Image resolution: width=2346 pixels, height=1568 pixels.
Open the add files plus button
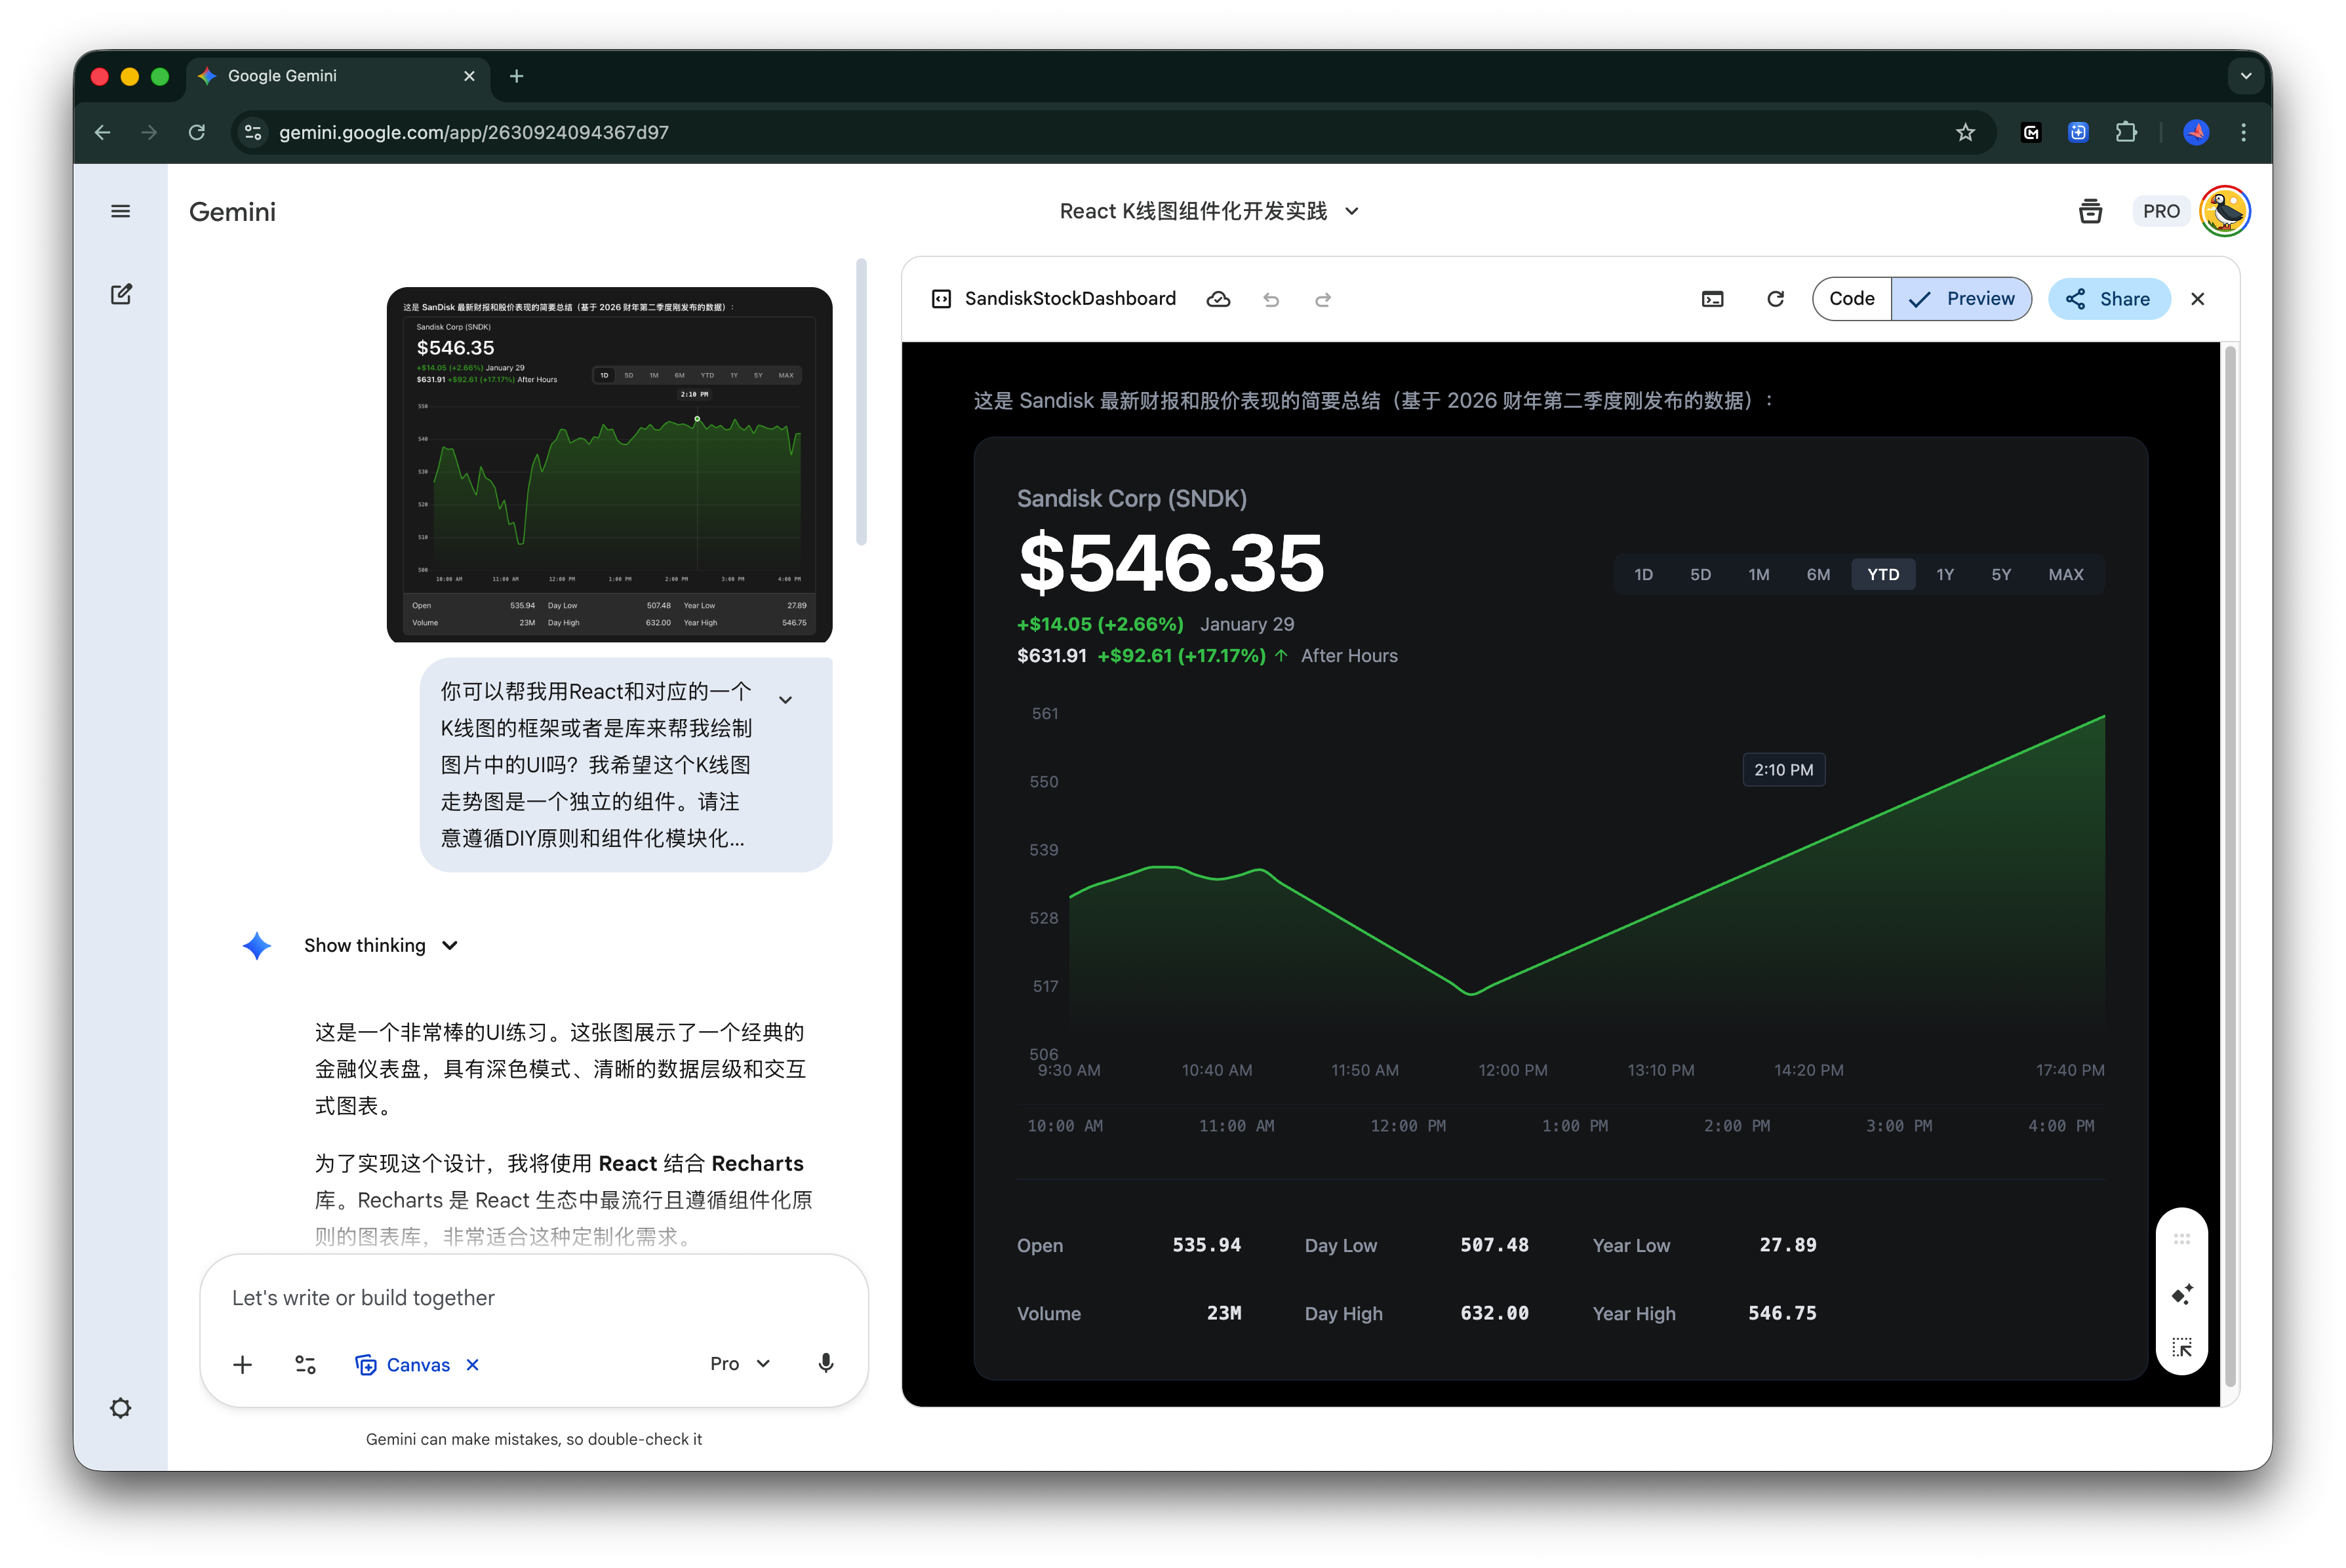coord(242,1365)
